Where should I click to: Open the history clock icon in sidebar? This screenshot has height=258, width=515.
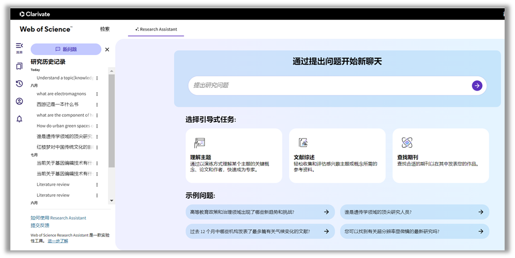20,83
